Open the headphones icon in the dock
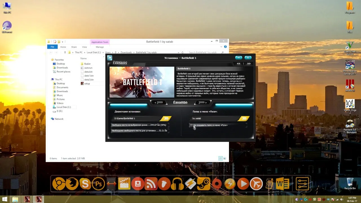This screenshot has width=361, height=203. tap(177, 184)
